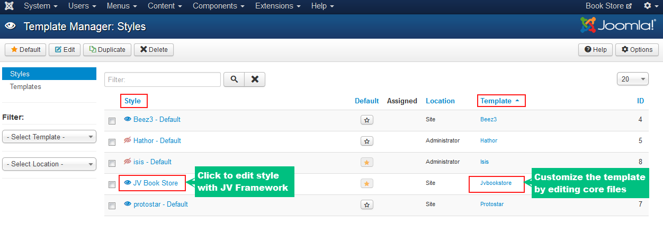Open the Jvbookstore template link
The image size is (663, 231).
[x=496, y=183]
